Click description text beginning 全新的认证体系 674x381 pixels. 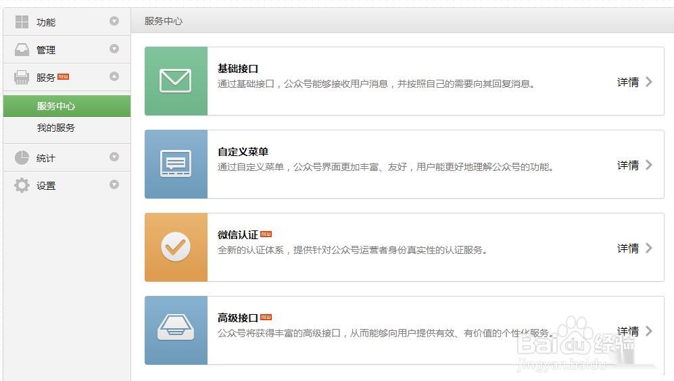[352, 250]
